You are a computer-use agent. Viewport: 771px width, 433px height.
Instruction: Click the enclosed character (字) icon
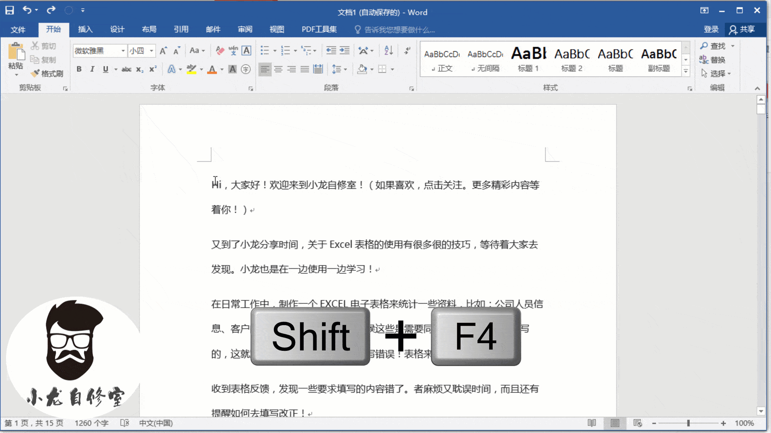click(246, 69)
